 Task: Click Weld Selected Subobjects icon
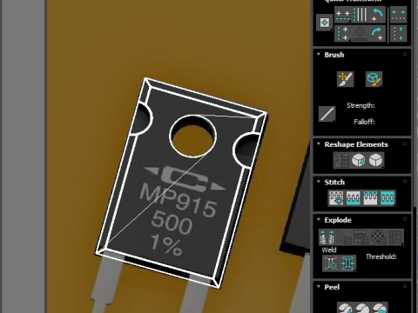[347, 263]
